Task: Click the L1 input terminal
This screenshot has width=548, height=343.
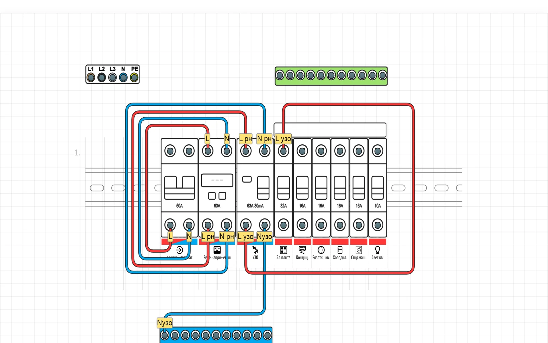Action: tap(91, 77)
